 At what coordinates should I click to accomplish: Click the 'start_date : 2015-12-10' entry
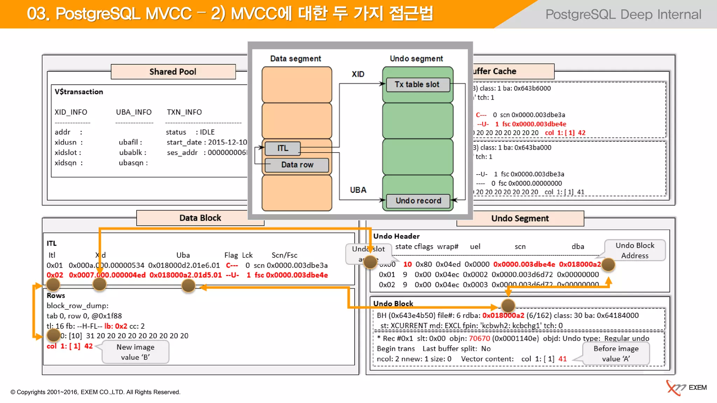[207, 142]
